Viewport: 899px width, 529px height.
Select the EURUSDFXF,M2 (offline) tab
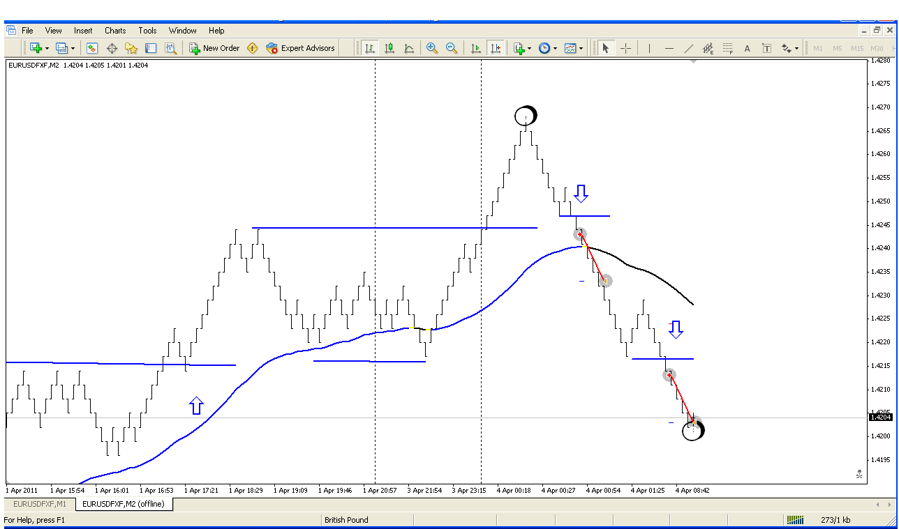(123, 503)
